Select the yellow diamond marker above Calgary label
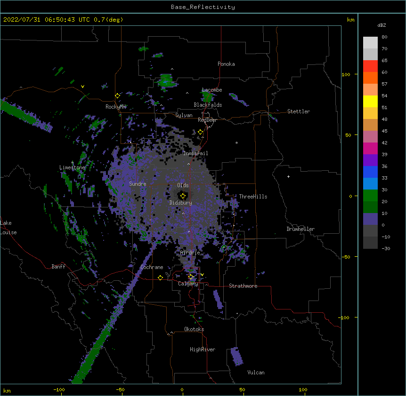The image size is (406, 396). [x=191, y=277]
